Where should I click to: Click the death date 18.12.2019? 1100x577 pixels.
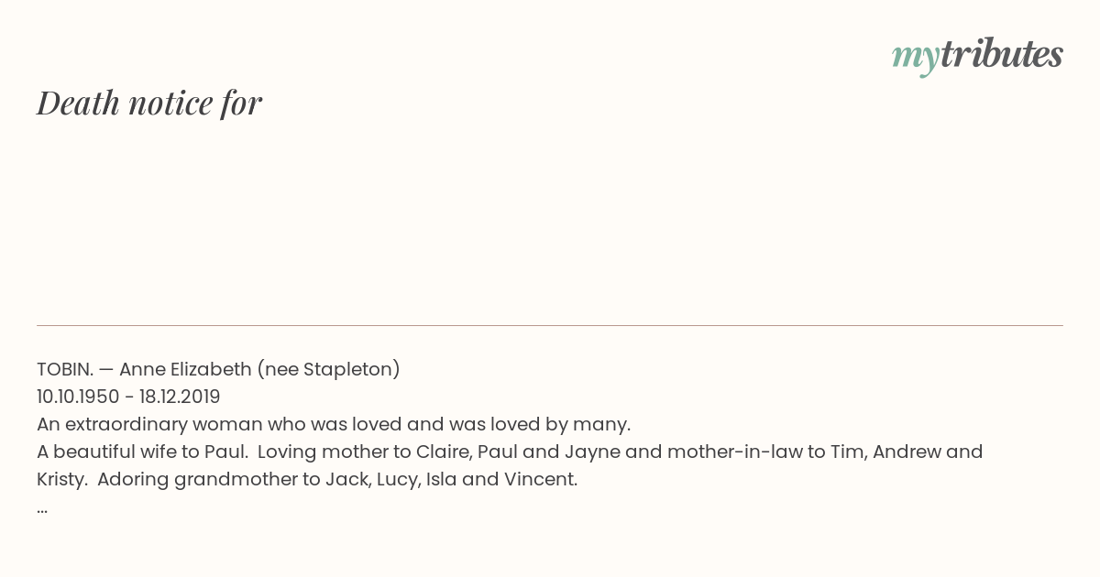180,397
